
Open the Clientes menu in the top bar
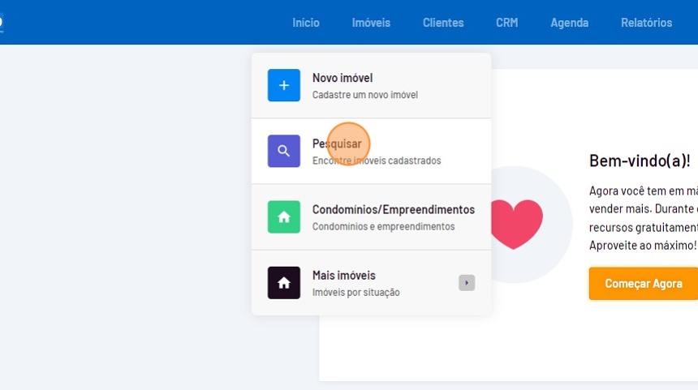(443, 23)
